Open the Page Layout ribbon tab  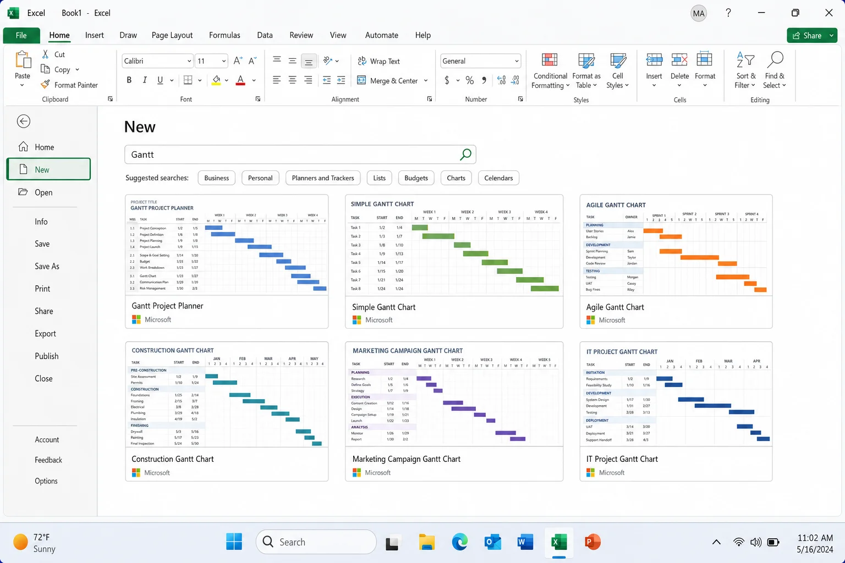click(x=172, y=35)
